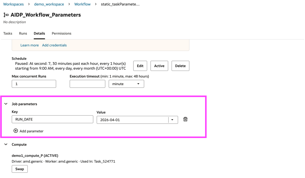305x178 pixels.
Task: Click the Learn more link
Action: click(x=30, y=45)
